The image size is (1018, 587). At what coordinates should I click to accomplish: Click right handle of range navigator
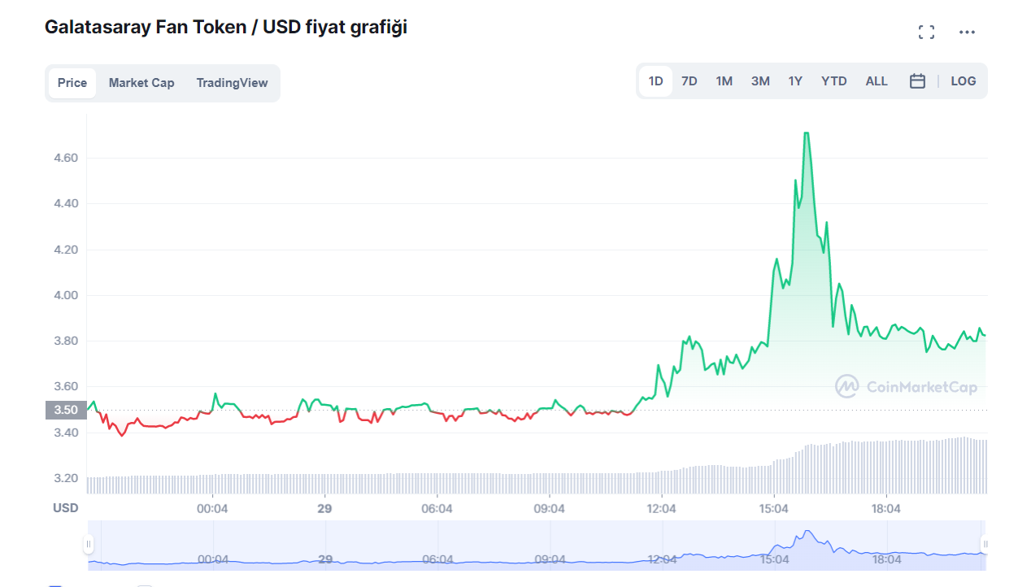click(x=985, y=544)
